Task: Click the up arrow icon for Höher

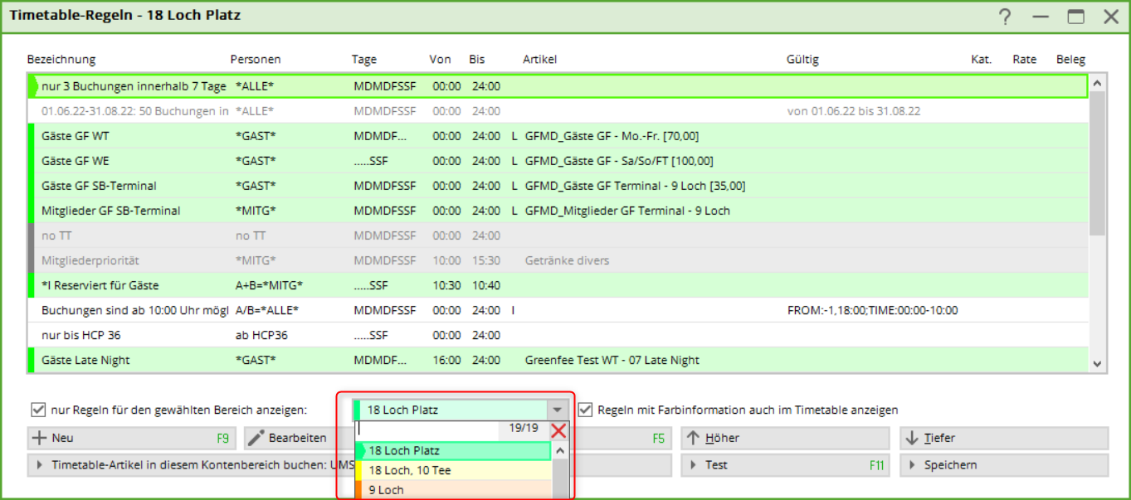Action: pyautogui.click(x=693, y=438)
